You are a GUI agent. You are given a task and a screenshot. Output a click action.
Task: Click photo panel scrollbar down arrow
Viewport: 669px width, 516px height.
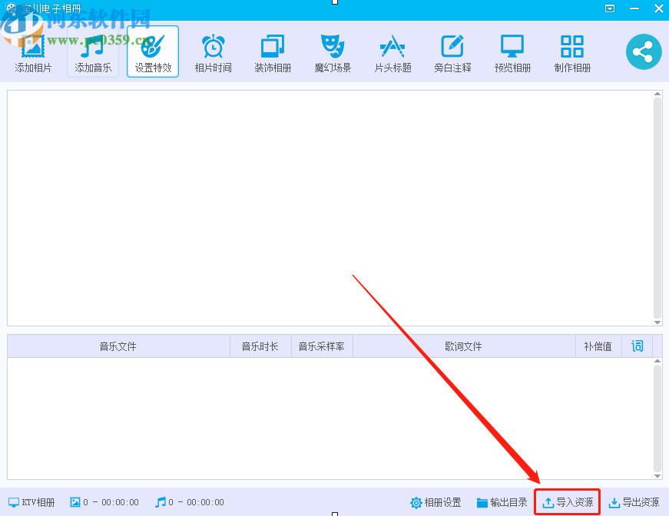[657, 322]
